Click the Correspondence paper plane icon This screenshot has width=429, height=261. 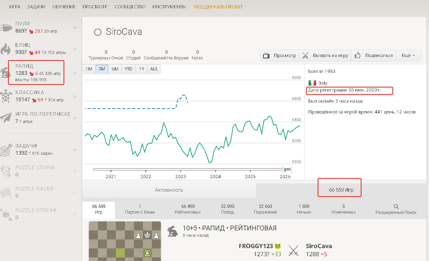[x=6, y=118]
